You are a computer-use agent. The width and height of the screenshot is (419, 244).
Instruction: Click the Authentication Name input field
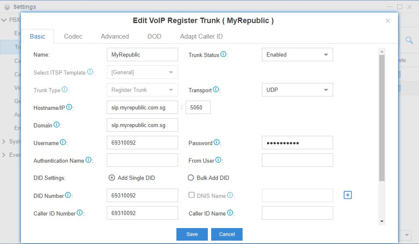142,160
